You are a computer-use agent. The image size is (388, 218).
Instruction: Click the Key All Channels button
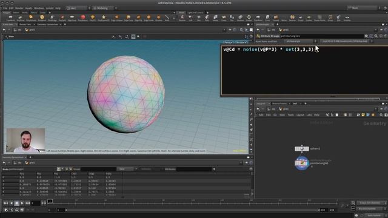[x=370, y=209]
